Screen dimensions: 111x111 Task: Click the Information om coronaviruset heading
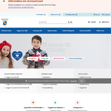(x=26, y=1)
